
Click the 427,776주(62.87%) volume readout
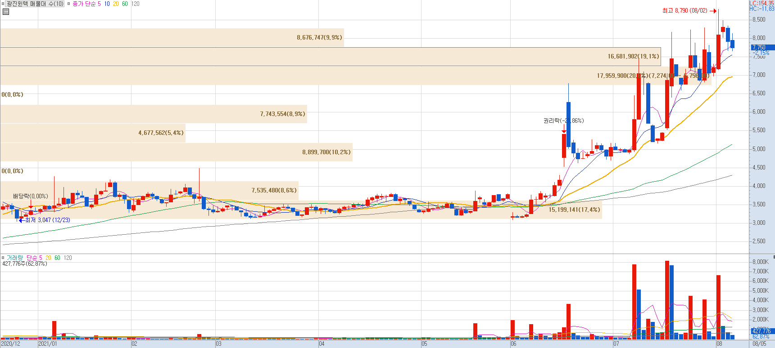click(x=25, y=263)
